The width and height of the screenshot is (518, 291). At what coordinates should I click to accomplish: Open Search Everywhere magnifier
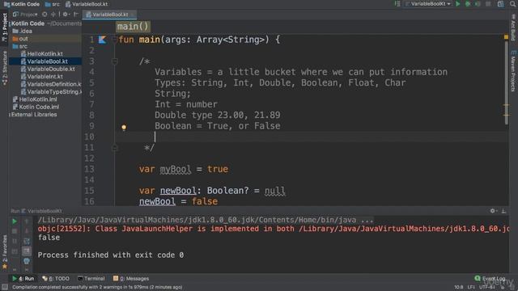[512, 4]
